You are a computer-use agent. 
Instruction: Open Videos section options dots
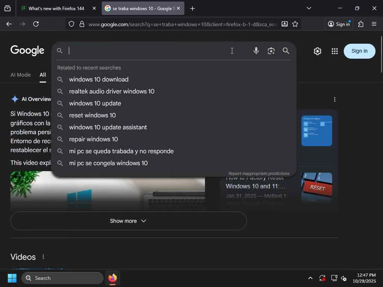[43, 257]
